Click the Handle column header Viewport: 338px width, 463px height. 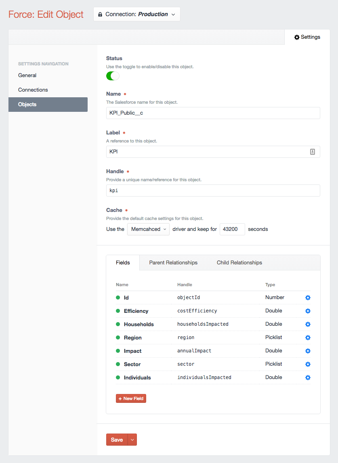click(185, 285)
